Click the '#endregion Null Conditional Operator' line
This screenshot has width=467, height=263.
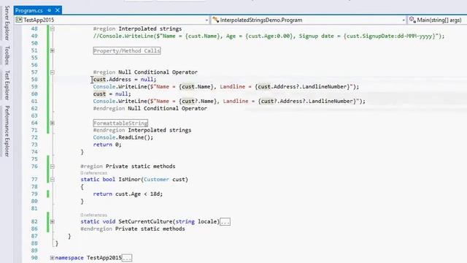[x=150, y=109]
